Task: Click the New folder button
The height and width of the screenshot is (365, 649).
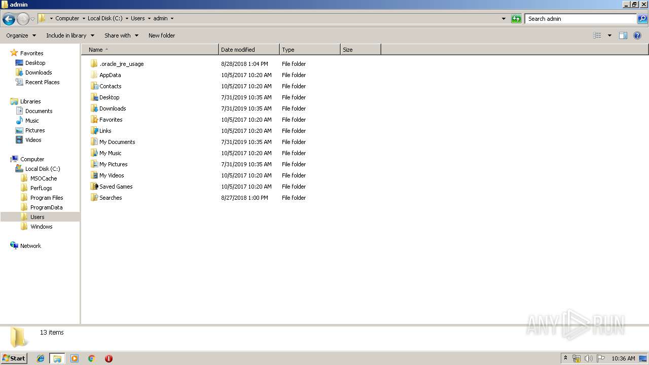Action: pos(162,35)
